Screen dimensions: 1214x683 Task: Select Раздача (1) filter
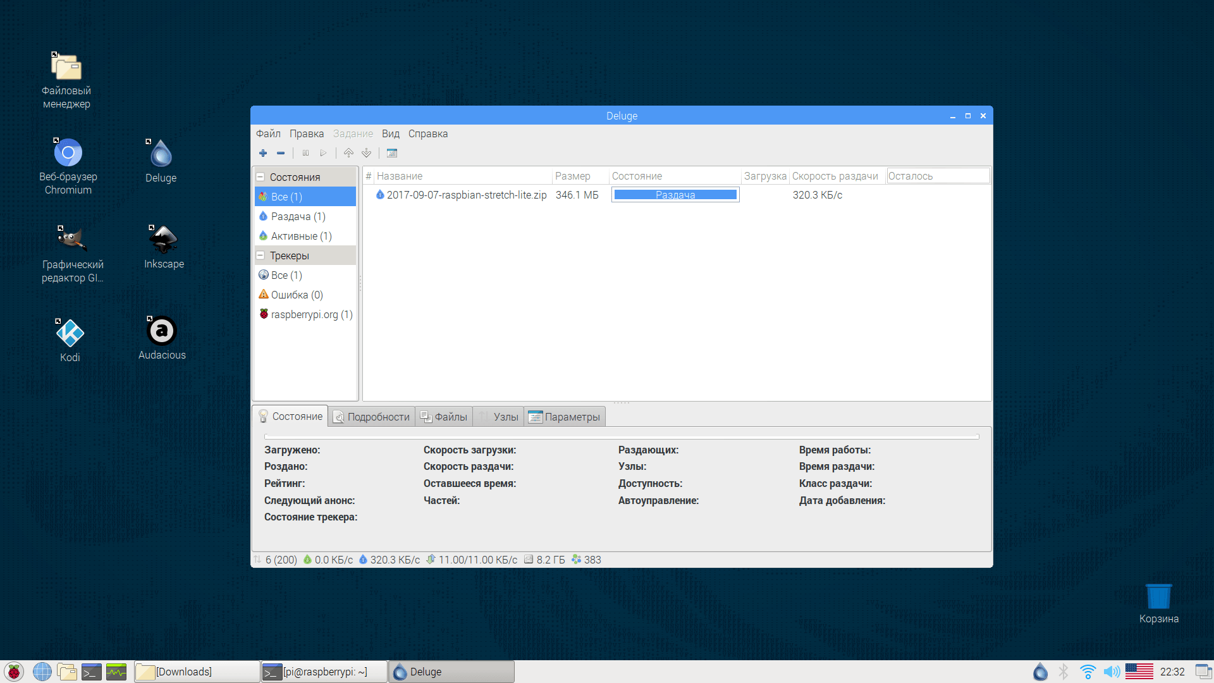298,216
